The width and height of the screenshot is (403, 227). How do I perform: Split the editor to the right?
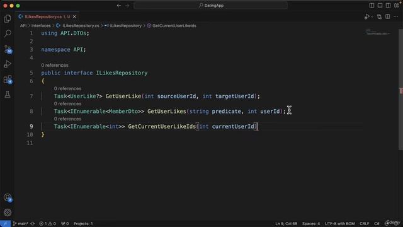pos(388,17)
